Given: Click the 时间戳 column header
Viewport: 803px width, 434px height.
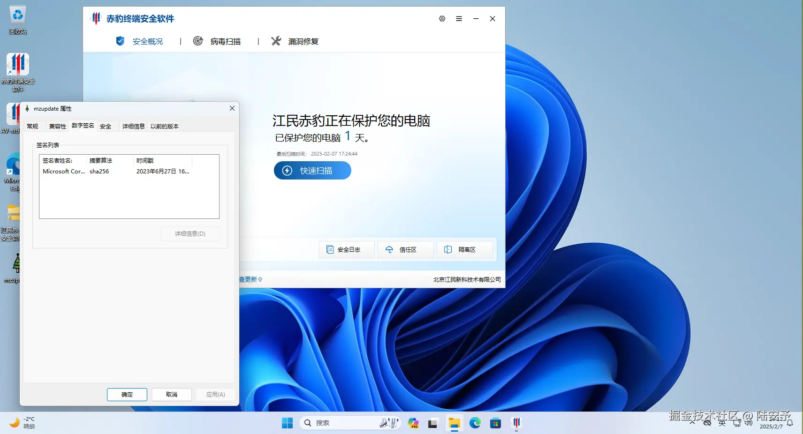Looking at the screenshot, I should tap(162, 161).
